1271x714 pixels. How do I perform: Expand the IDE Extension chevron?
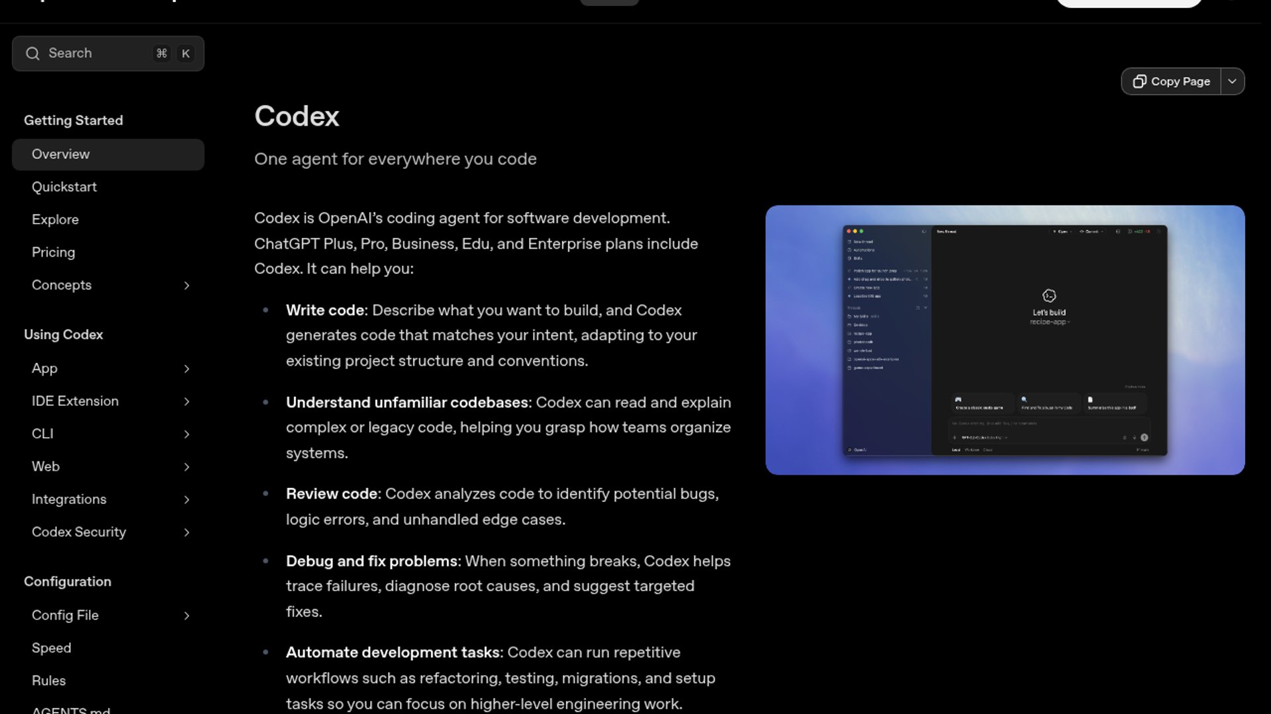[187, 401]
